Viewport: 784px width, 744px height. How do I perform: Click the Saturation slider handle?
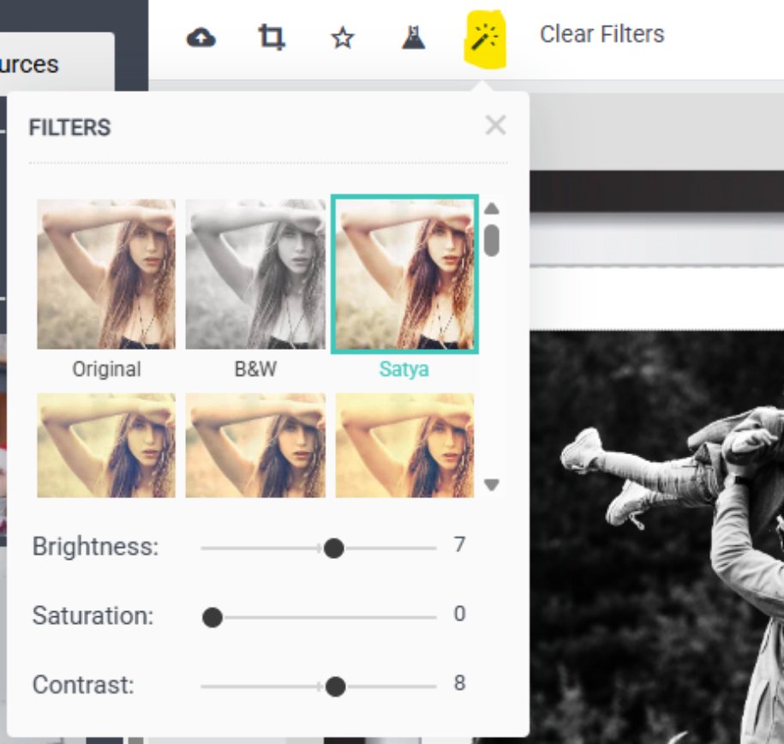212,617
